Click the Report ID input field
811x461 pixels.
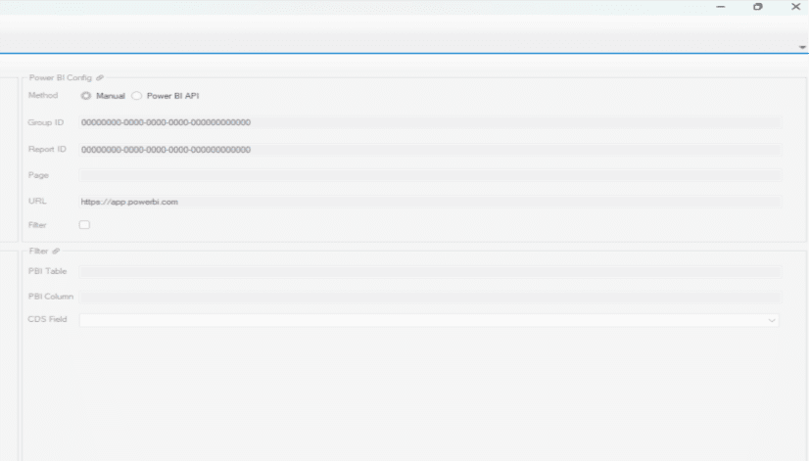tap(429, 150)
